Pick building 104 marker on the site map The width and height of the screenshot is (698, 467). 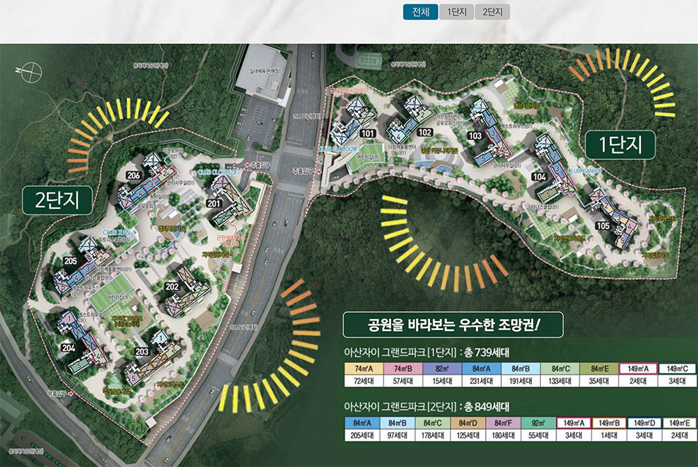point(539,177)
